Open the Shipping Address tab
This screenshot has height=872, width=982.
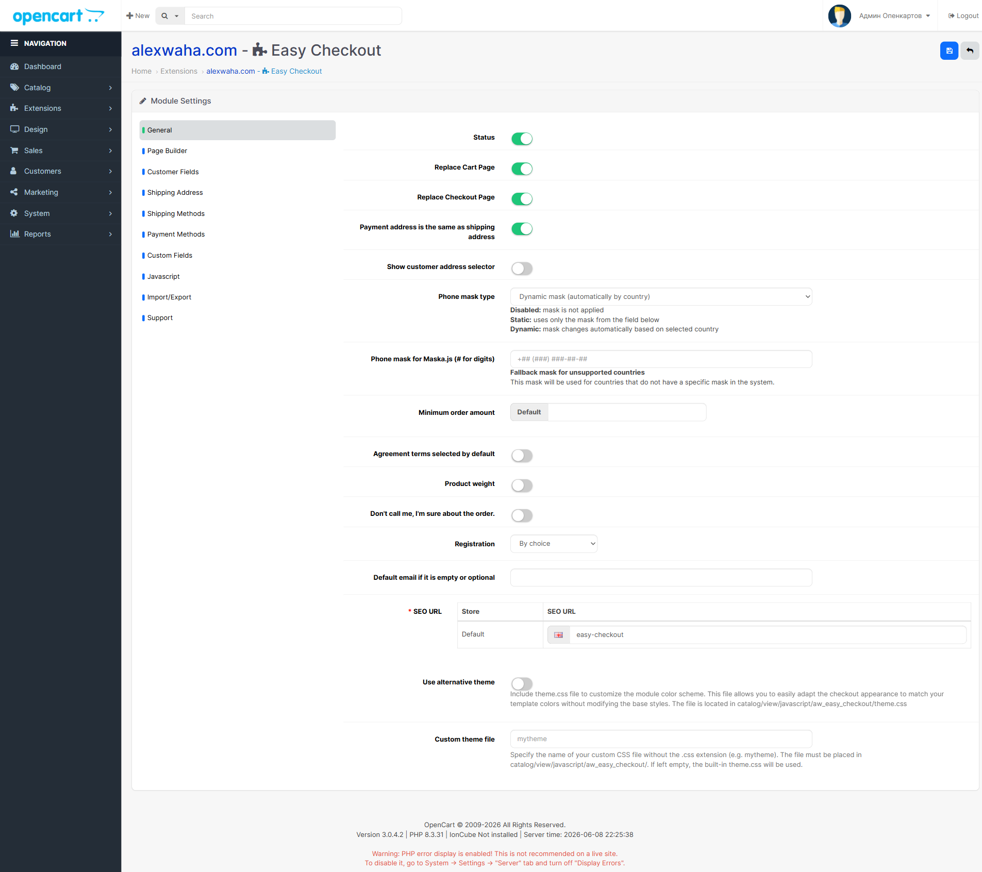237,193
